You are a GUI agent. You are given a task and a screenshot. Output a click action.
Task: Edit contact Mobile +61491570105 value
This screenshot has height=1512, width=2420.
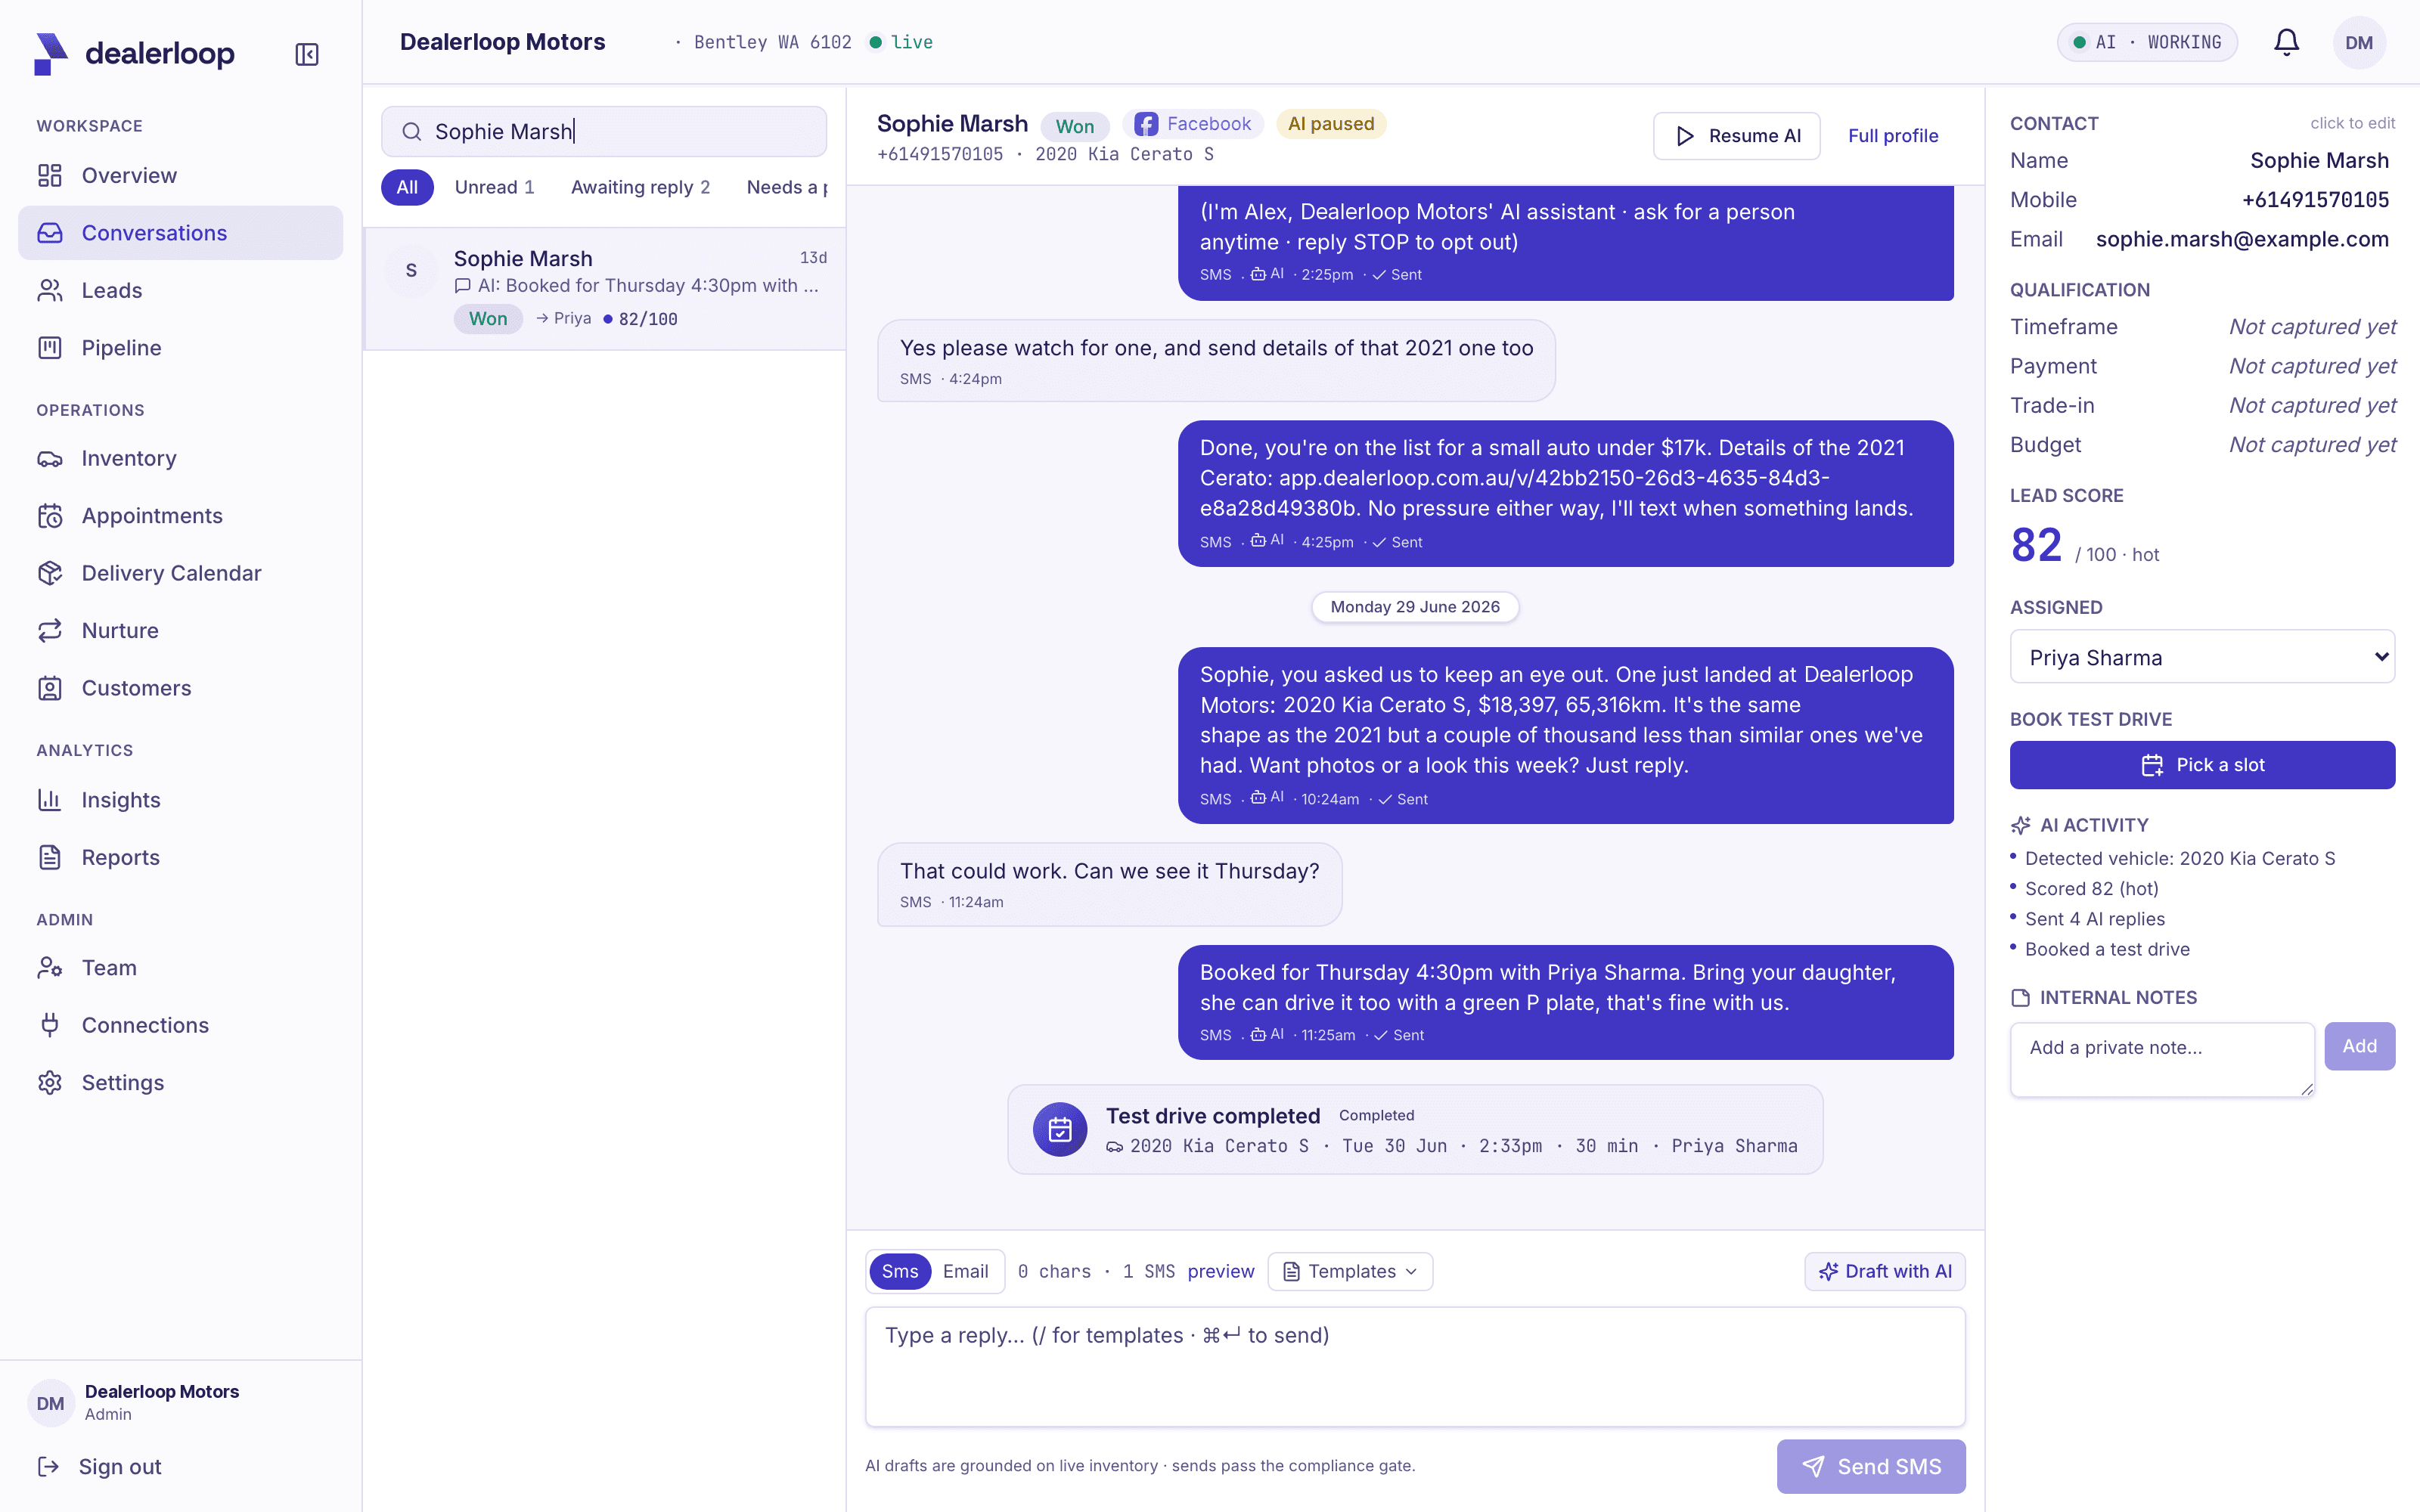pyautogui.click(x=2315, y=200)
